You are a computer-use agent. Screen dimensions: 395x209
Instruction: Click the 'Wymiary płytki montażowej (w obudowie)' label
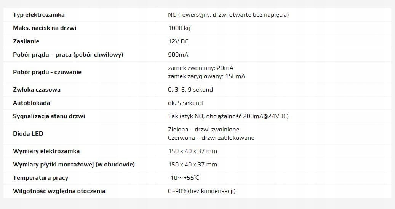(74, 165)
